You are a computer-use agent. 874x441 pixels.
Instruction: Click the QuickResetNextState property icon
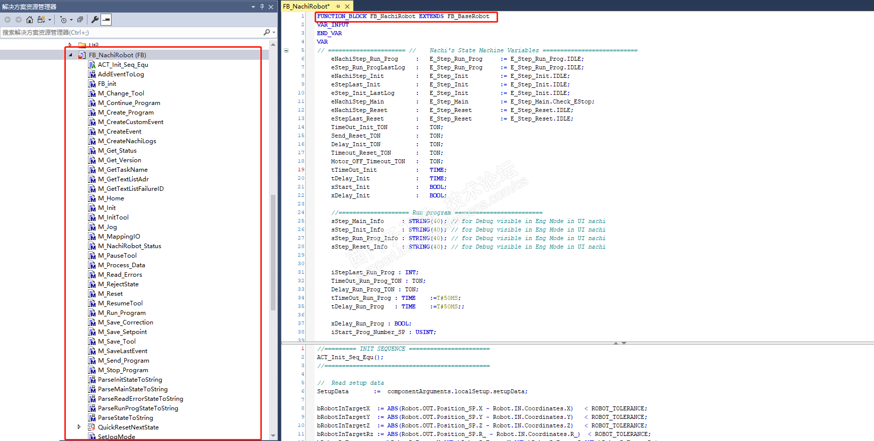tap(92, 427)
